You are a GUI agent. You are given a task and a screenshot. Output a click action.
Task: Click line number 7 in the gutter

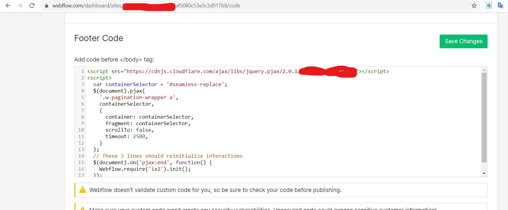(x=83, y=110)
